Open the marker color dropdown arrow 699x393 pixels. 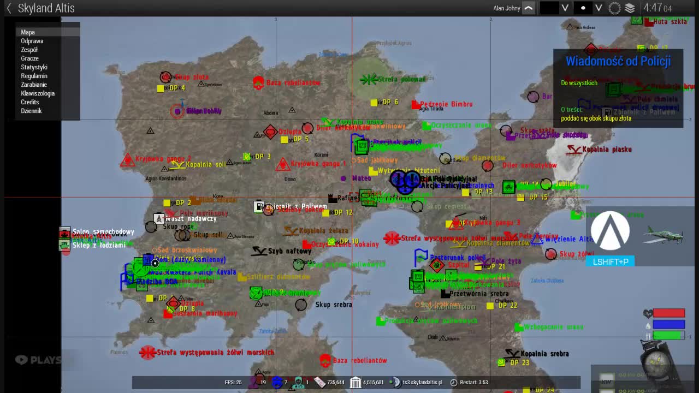click(565, 8)
